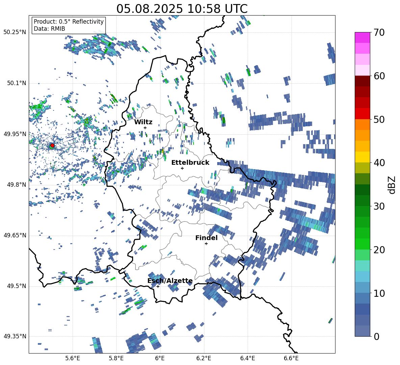Screen dimensions: 400x365
Task: Click the colorbar tick label 50
Action: tap(379, 119)
